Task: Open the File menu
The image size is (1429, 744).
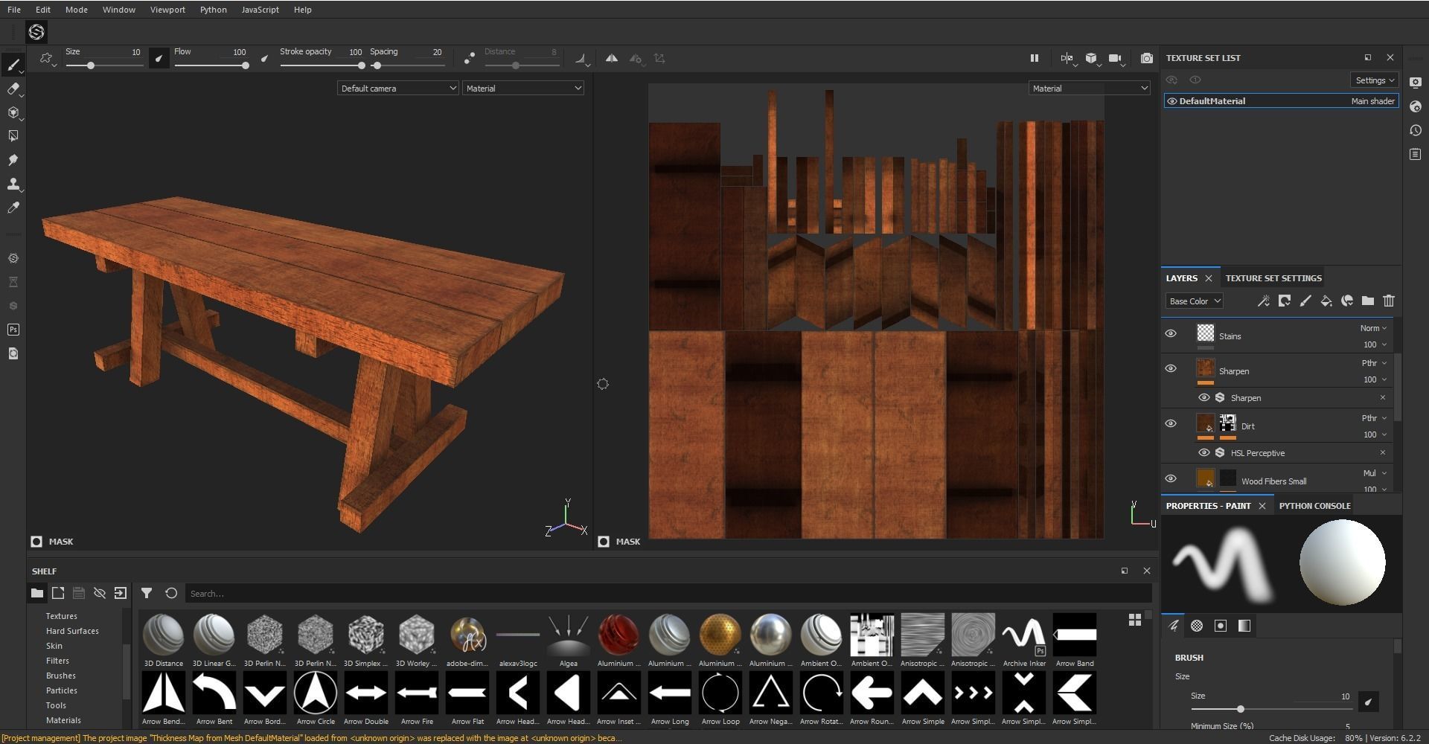Action: pyautogui.click(x=14, y=10)
